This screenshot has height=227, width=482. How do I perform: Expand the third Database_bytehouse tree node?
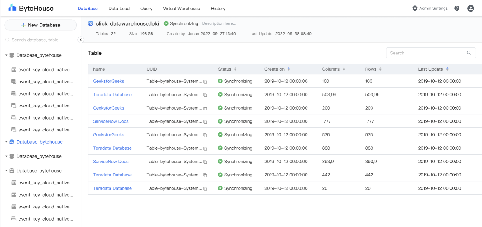(x=6, y=156)
